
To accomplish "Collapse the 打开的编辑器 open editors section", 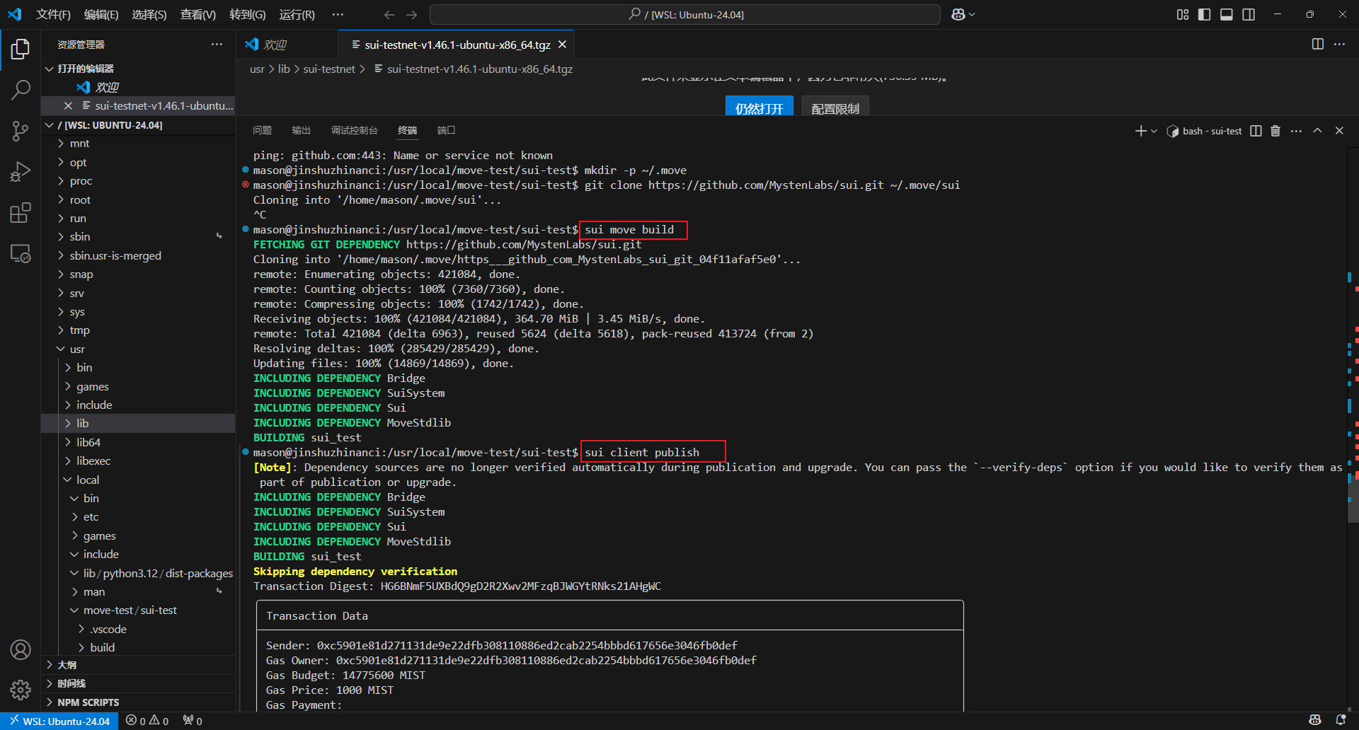I will coord(139,69).
